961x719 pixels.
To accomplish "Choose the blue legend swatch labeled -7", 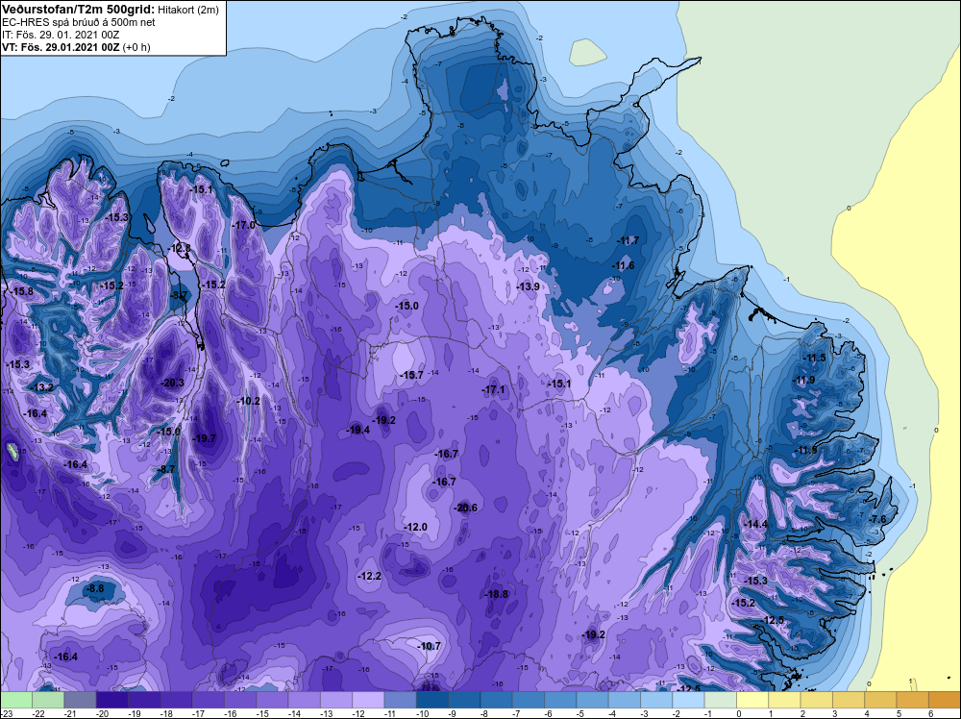I will point(529,700).
